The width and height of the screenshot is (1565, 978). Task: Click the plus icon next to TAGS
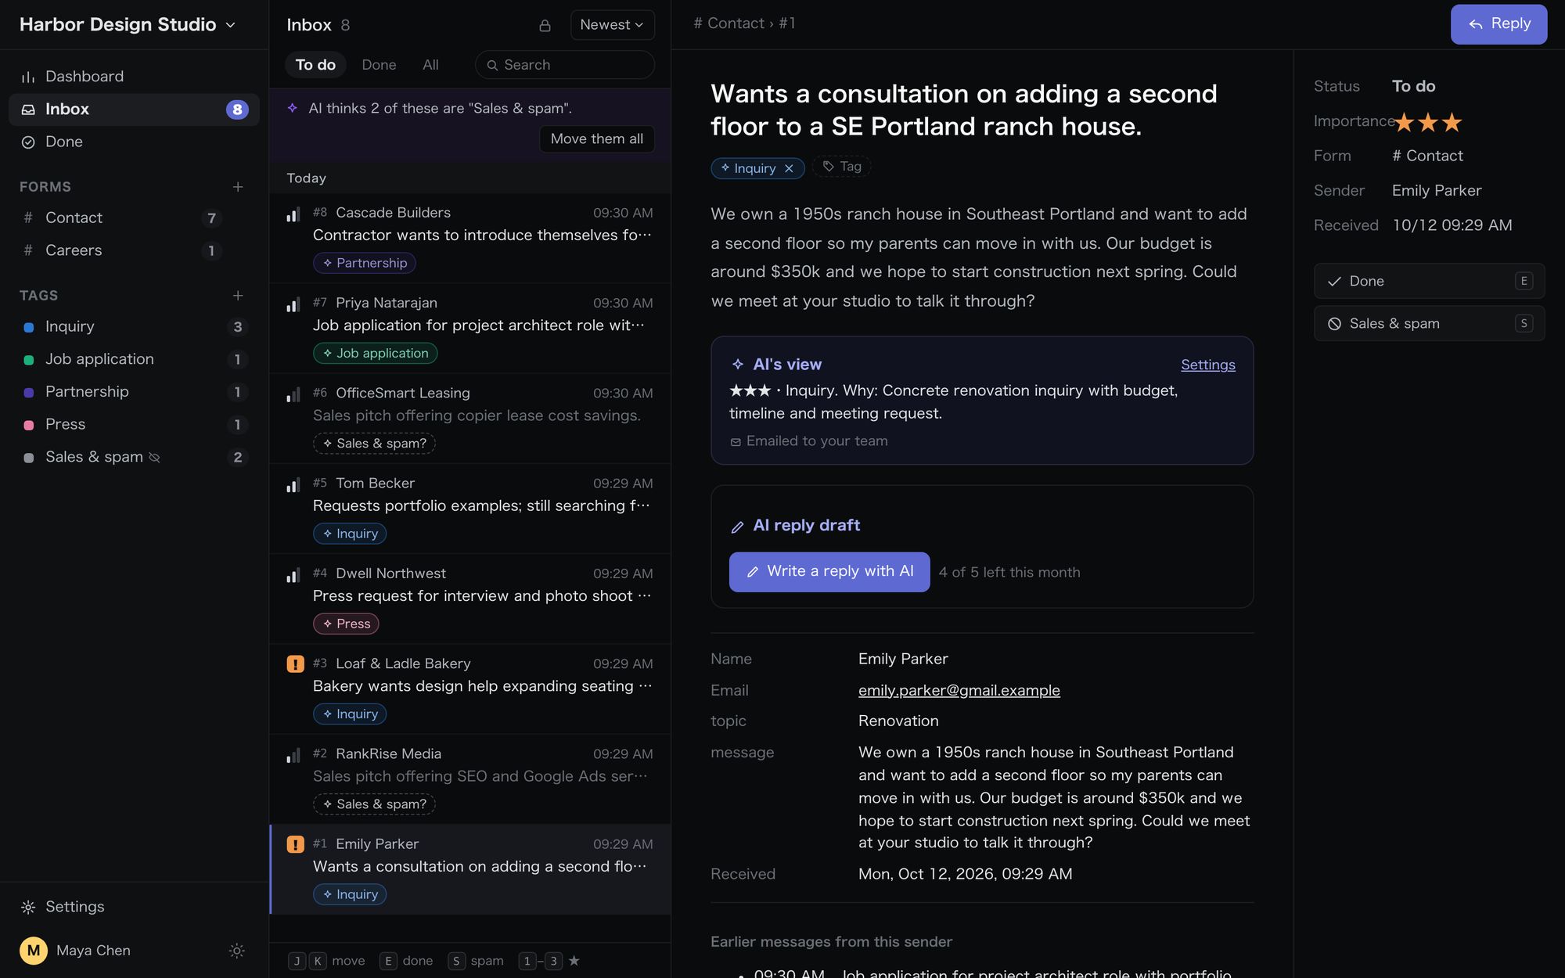238,296
